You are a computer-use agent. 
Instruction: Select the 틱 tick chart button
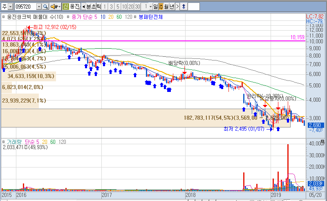coord(99,7)
